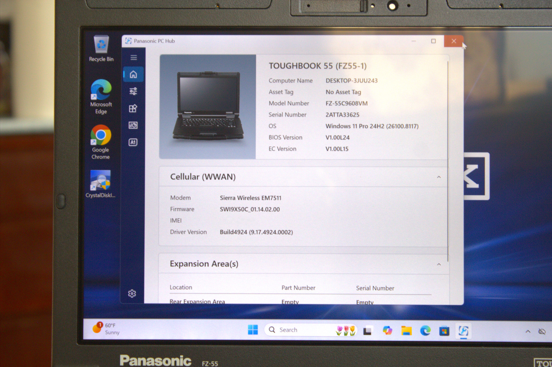Click the Computer Name label
The image size is (552, 367).
coord(290,81)
